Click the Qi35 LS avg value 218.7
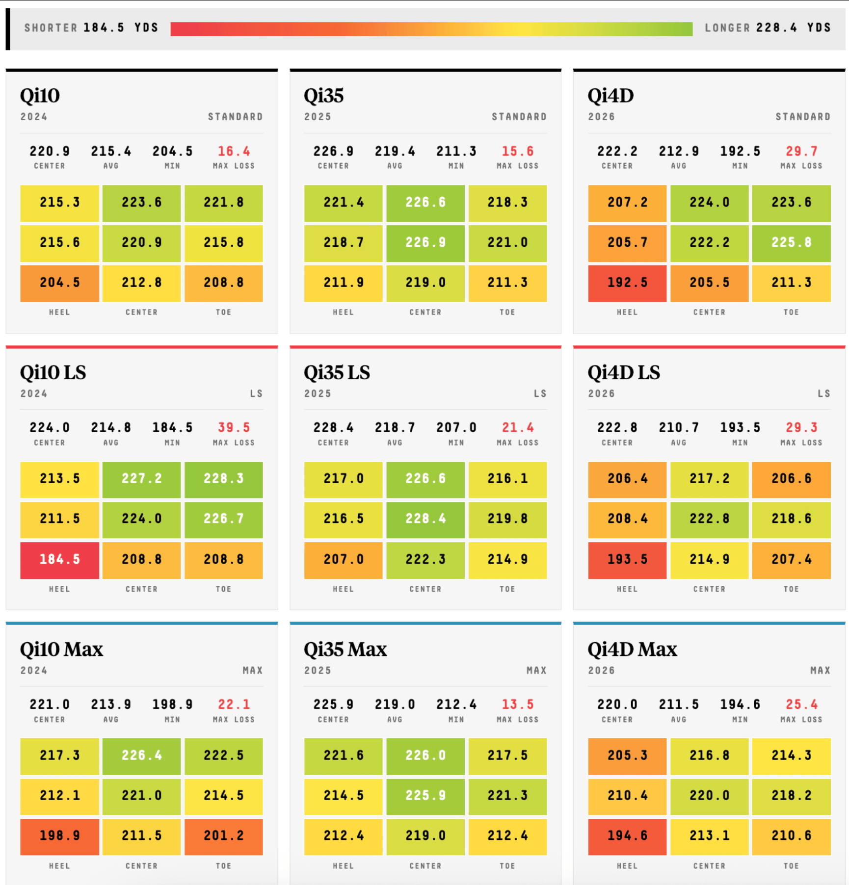Screen dimensions: 849x885 pos(395,428)
